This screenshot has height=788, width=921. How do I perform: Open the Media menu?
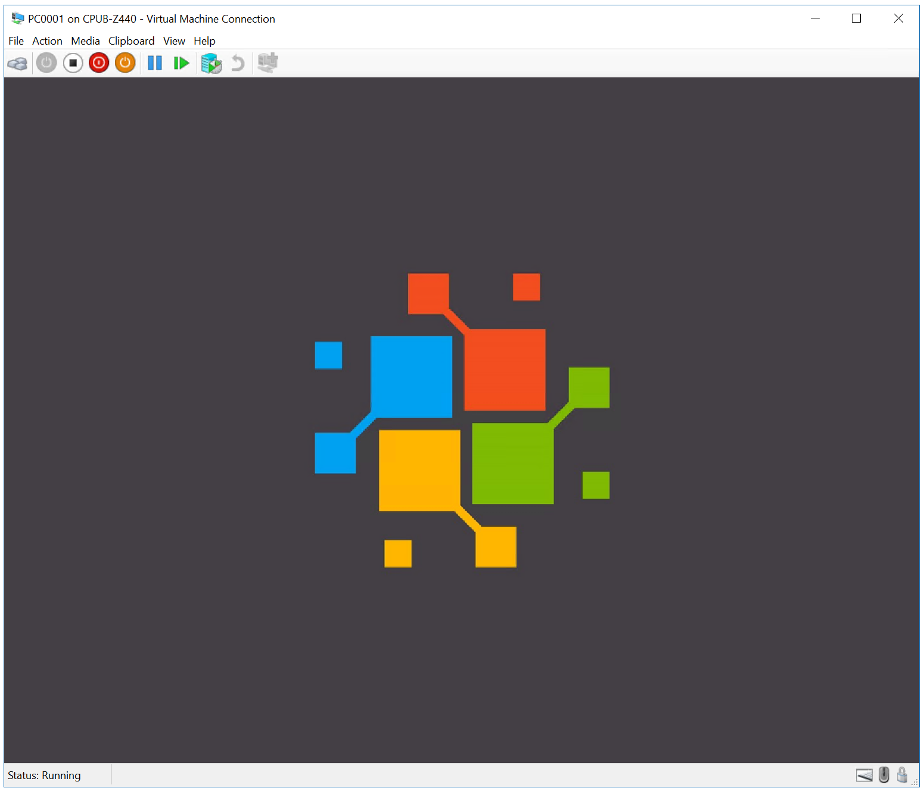(x=85, y=41)
